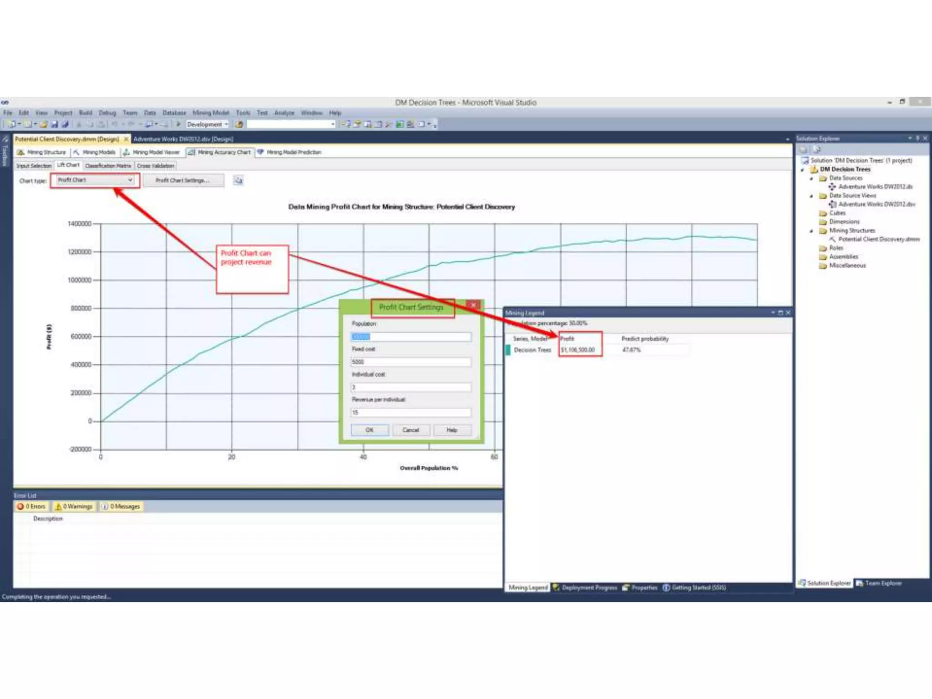
Task: Switch to the Team Explorer tab
Action: [878, 583]
